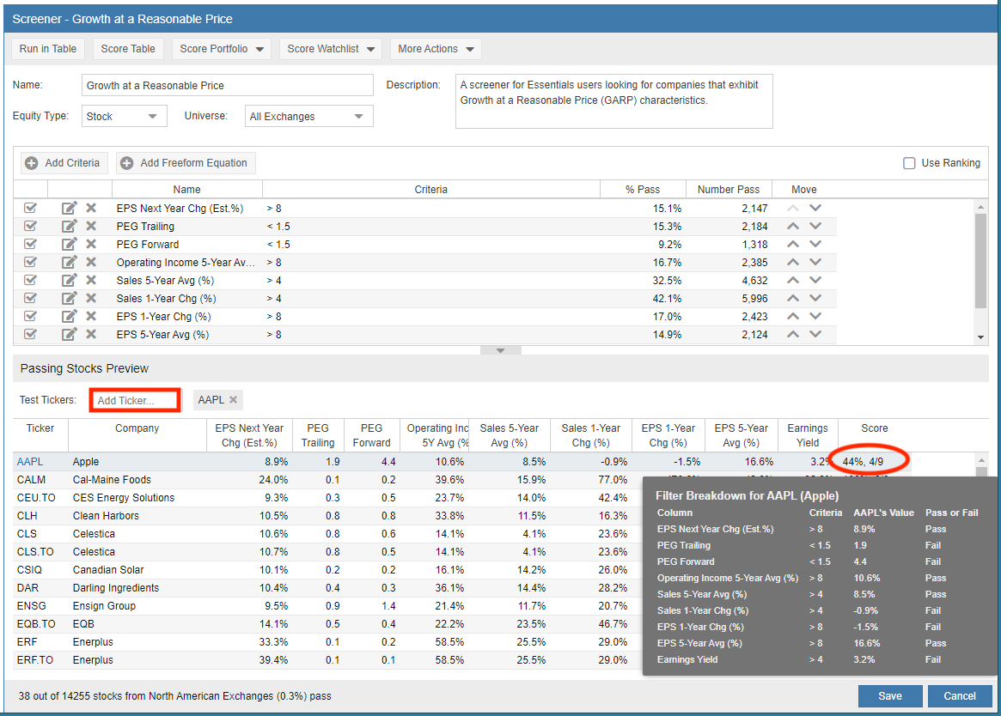Click passing stocks scroll-up arrow
1001x716 pixels.
pos(981,459)
